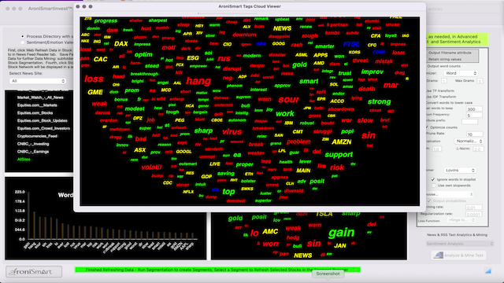504x283 pixels.
Task: Click Prune Rate field showing 10
Action: [475, 134]
